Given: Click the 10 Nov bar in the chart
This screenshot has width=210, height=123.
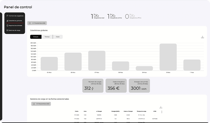Looking at the screenshot, I should pos(168,57).
